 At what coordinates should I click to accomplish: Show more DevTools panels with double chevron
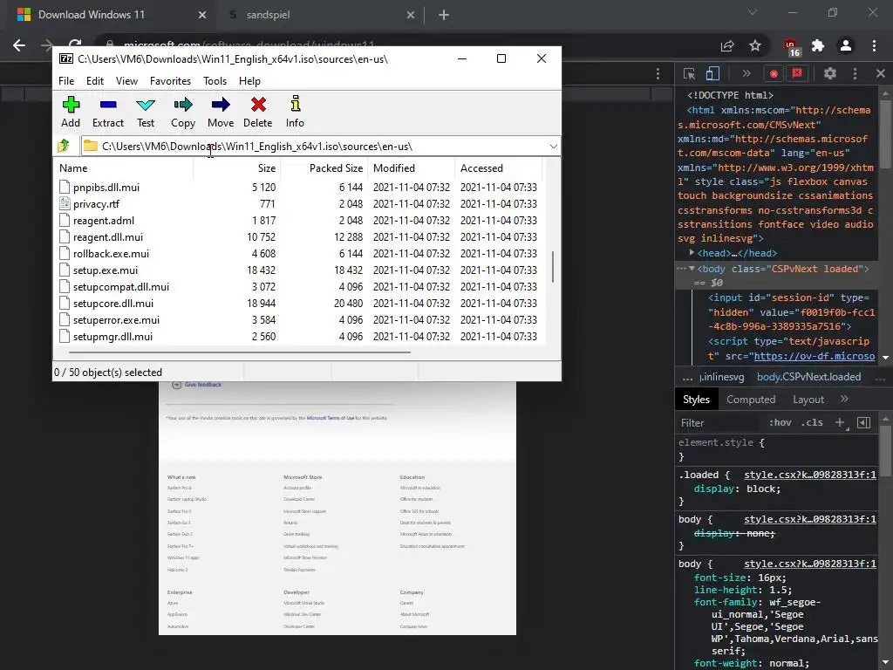[746, 73]
